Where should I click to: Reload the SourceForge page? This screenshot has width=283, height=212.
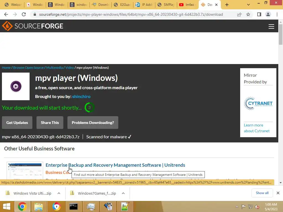coord(24,14)
